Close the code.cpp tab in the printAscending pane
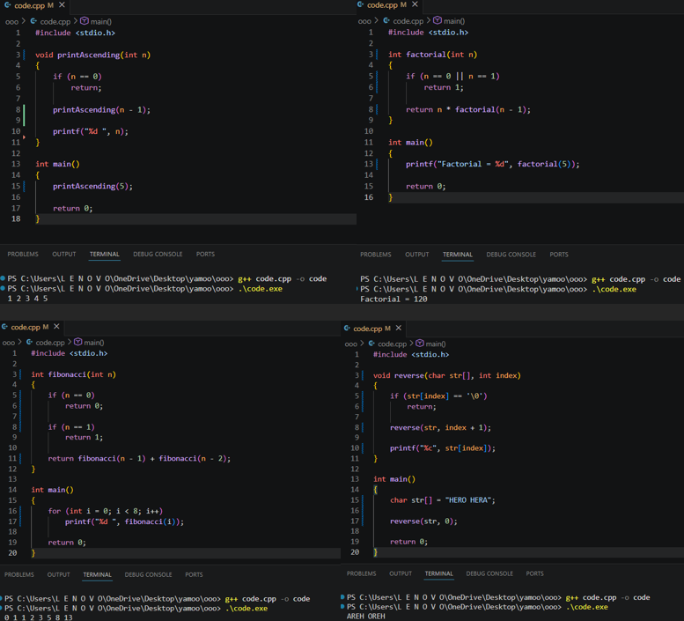684x621 pixels. (x=62, y=4)
